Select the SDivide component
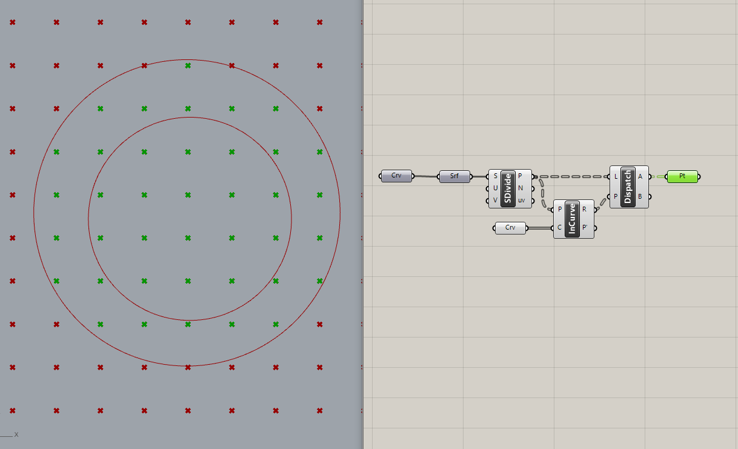Screen dimensions: 738x449 click(508, 188)
